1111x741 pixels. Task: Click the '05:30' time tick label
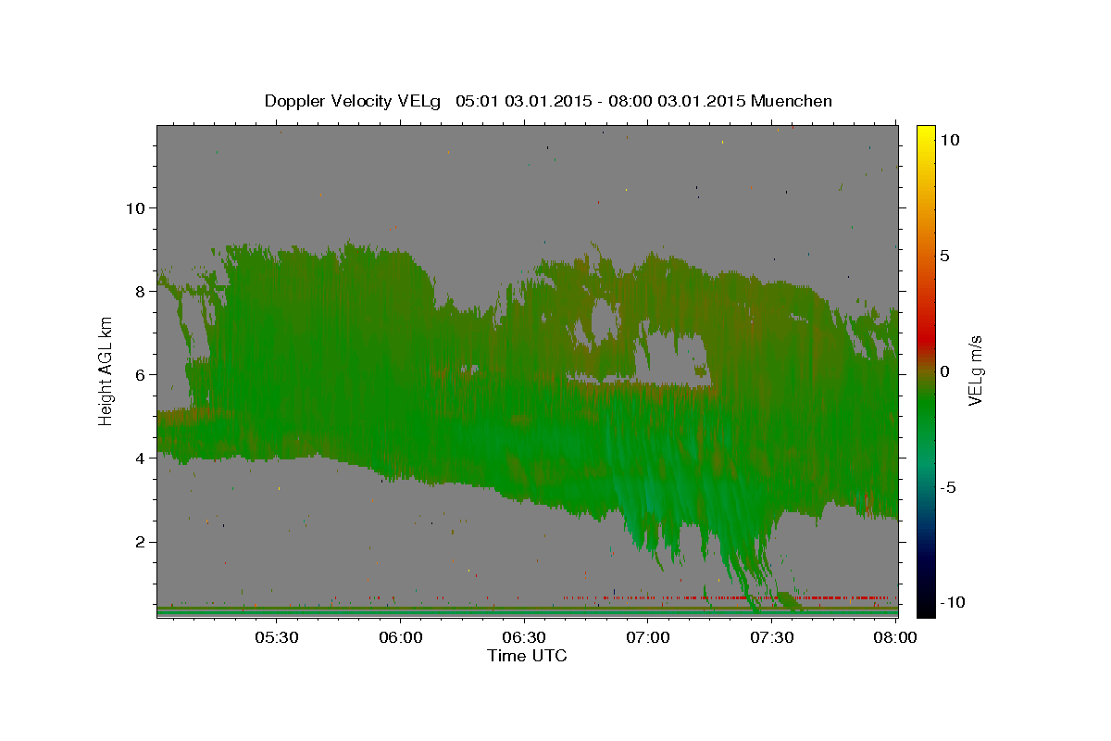[276, 637]
